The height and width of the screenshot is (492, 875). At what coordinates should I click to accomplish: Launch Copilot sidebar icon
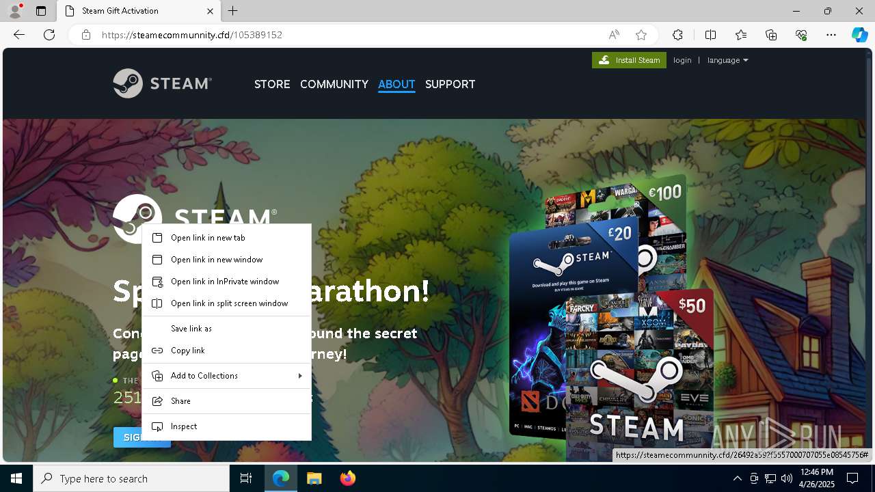click(x=859, y=35)
